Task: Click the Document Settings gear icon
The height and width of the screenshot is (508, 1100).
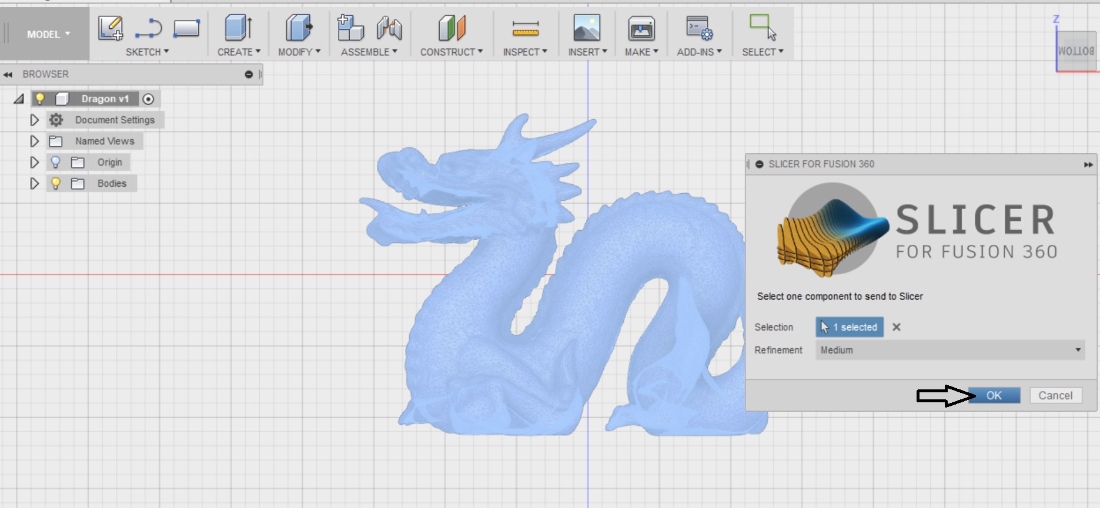Action: click(x=56, y=120)
